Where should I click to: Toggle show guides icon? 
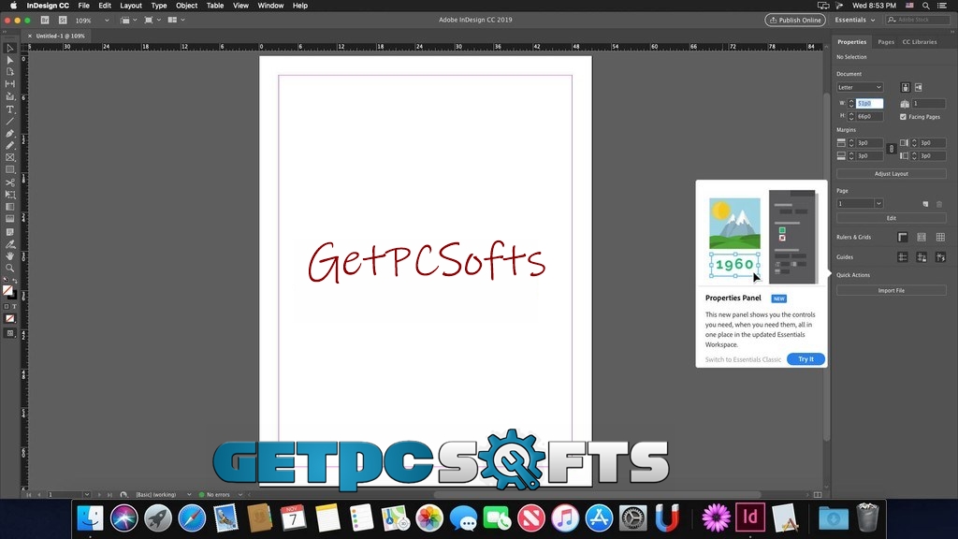903,257
